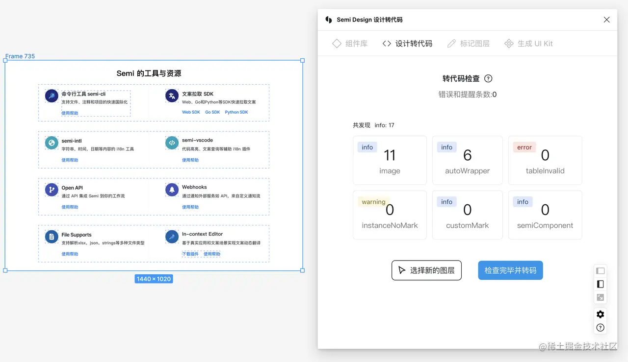
Task: Select the Frame 735 label
Action: (x=20, y=56)
